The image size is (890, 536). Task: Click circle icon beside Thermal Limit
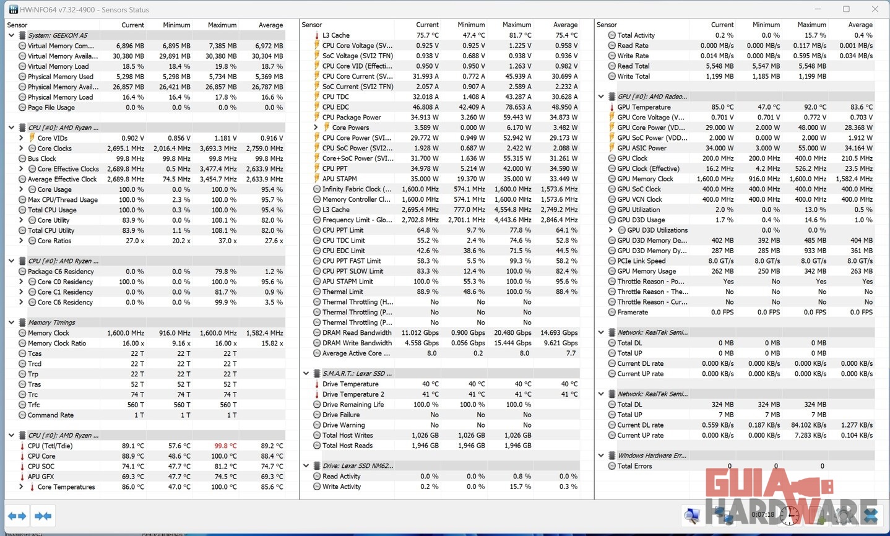[317, 292]
